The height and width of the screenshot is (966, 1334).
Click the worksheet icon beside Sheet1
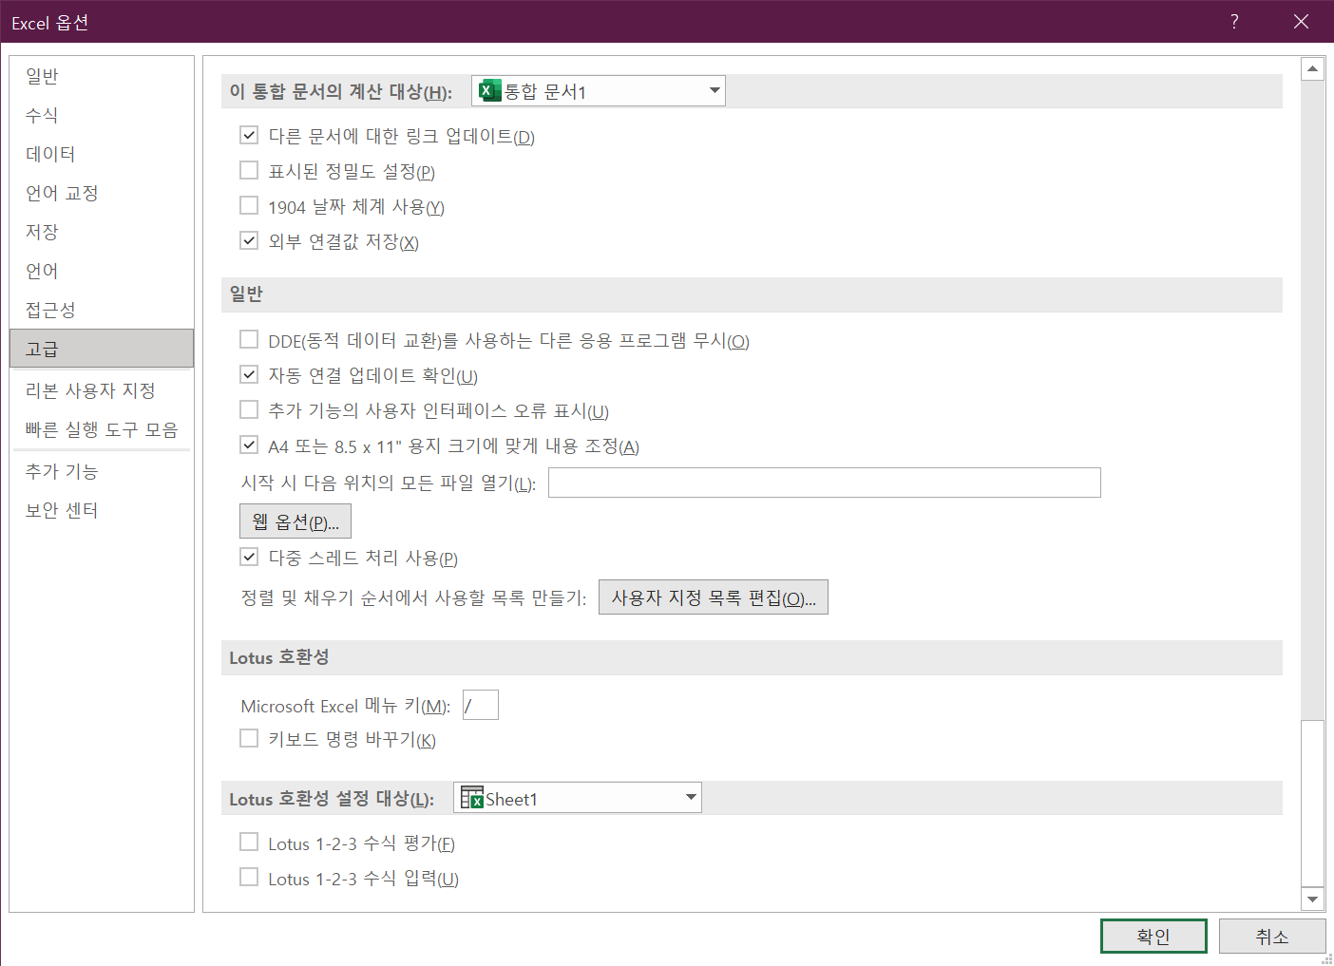472,798
